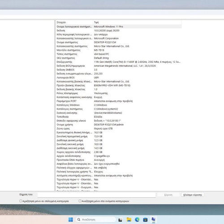Open Microsoft Store from the taskbar

pos(145,220)
